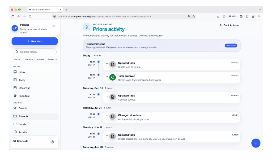The width and height of the screenshot is (272, 162).
Task: Click the first 16:31 timeline dot
Action: point(99,62)
